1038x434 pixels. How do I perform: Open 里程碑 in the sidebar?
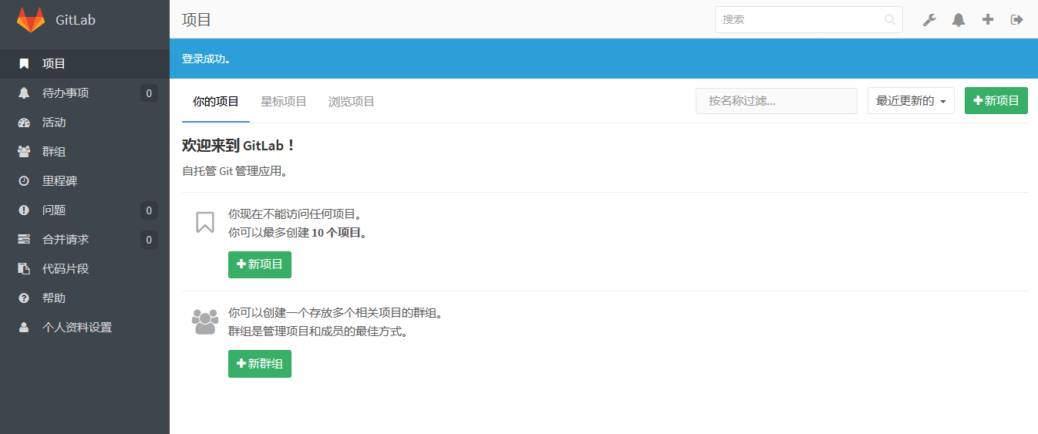[x=85, y=181]
